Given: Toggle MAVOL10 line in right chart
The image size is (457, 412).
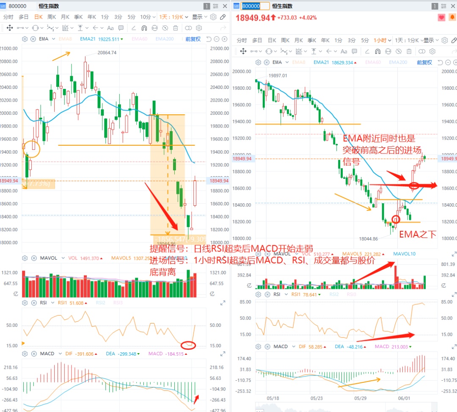Looking at the screenshot, I should pos(404,254).
